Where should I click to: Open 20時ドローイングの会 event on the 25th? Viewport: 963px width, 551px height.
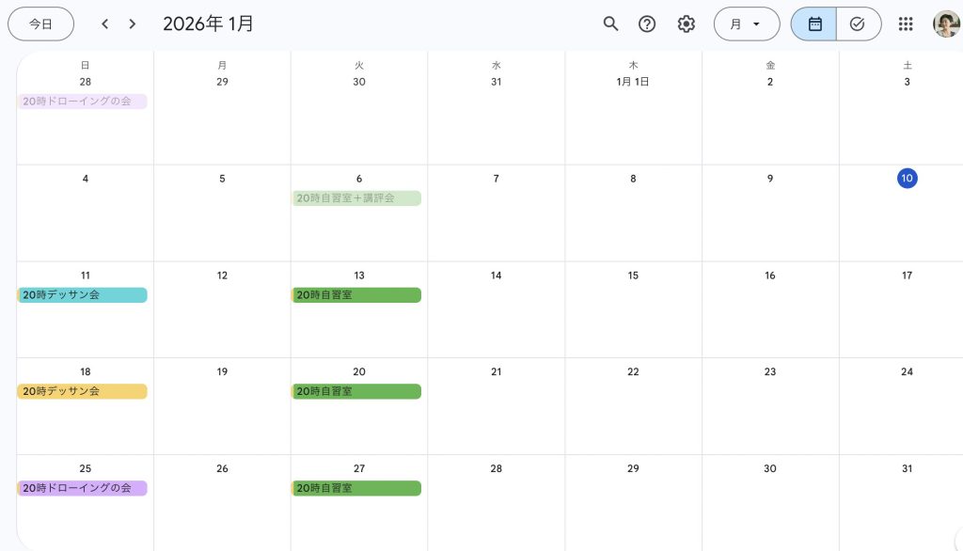pos(83,489)
